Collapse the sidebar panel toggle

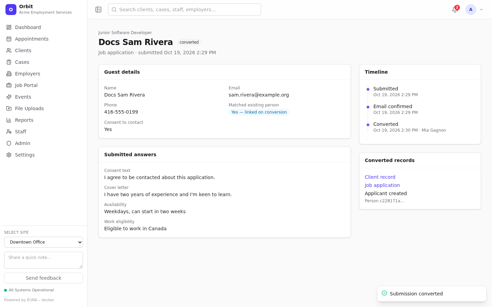tap(98, 10)
